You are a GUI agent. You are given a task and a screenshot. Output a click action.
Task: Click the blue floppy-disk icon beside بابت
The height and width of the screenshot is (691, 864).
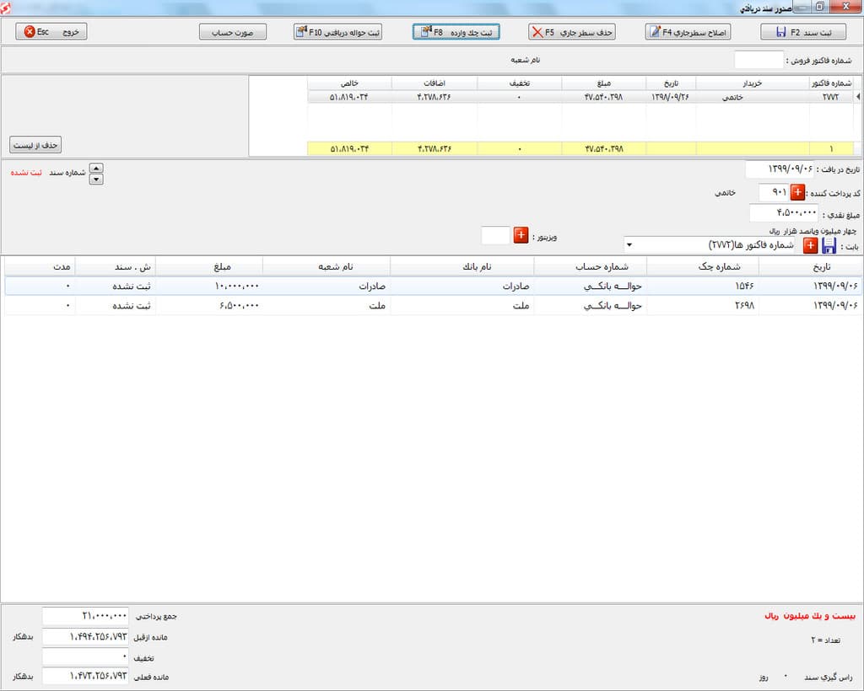(829, 245)
